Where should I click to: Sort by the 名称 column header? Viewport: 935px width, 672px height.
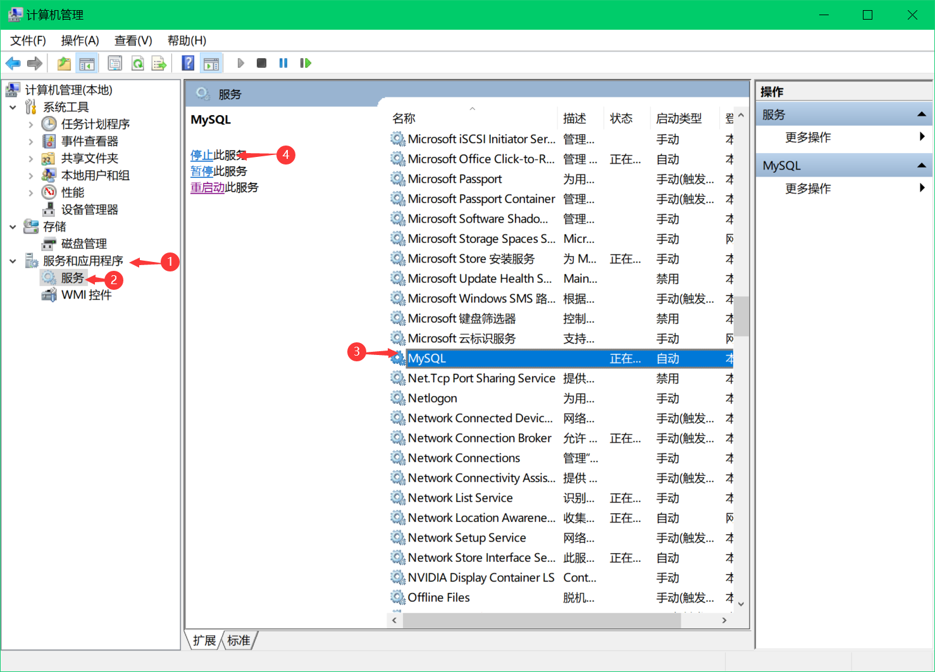(x=473, y=118)
